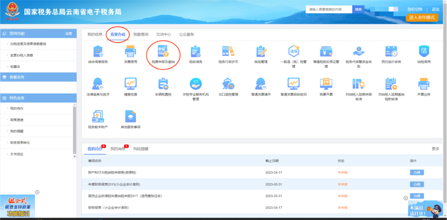Click 设置 in 常用功能 header
447x220 pixels.
click(69, 34)
